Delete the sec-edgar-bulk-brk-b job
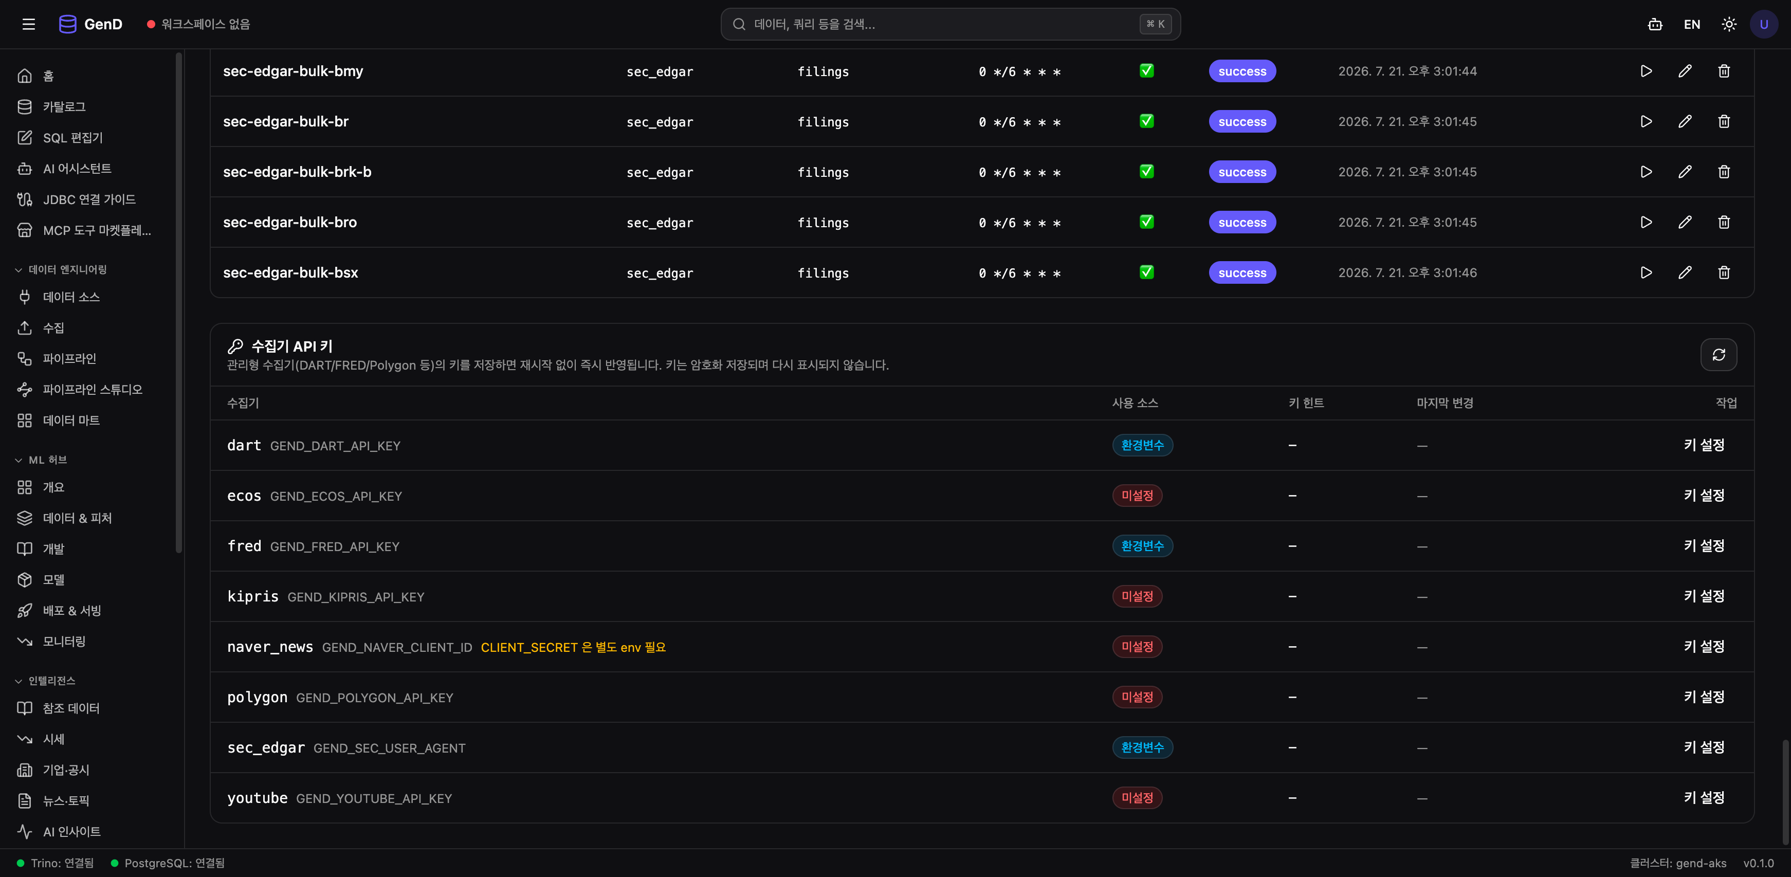Screen dimensions: 1791x877 click(1724, 172)
